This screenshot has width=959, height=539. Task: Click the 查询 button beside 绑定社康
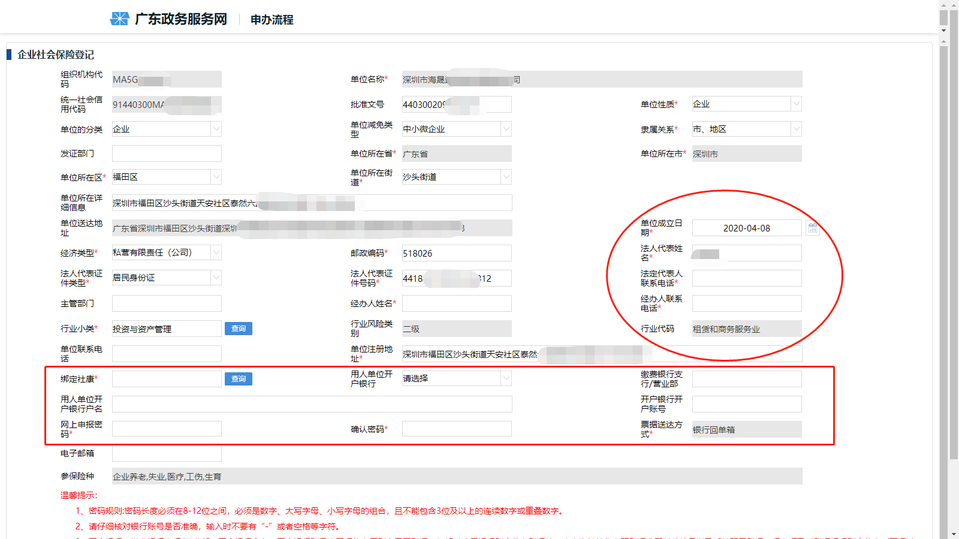(239, 379)
